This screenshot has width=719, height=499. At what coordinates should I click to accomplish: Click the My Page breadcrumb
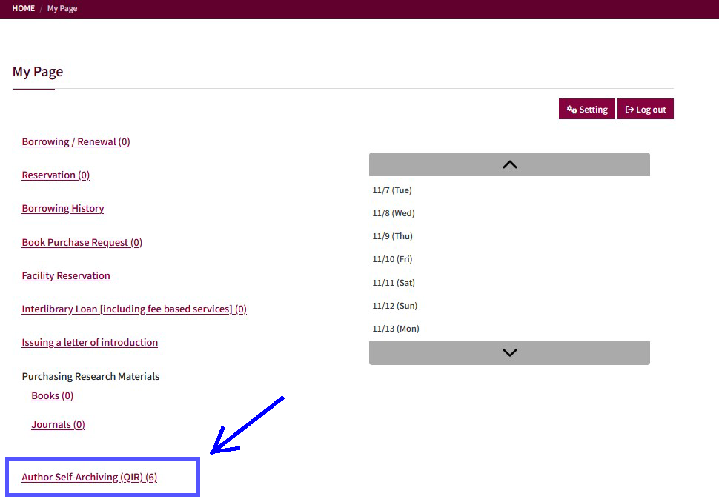[62, 8]
